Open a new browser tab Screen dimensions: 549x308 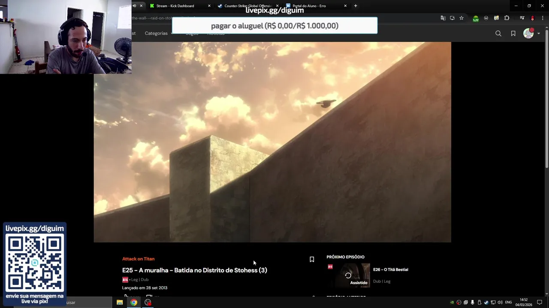(x=356, y=6)
